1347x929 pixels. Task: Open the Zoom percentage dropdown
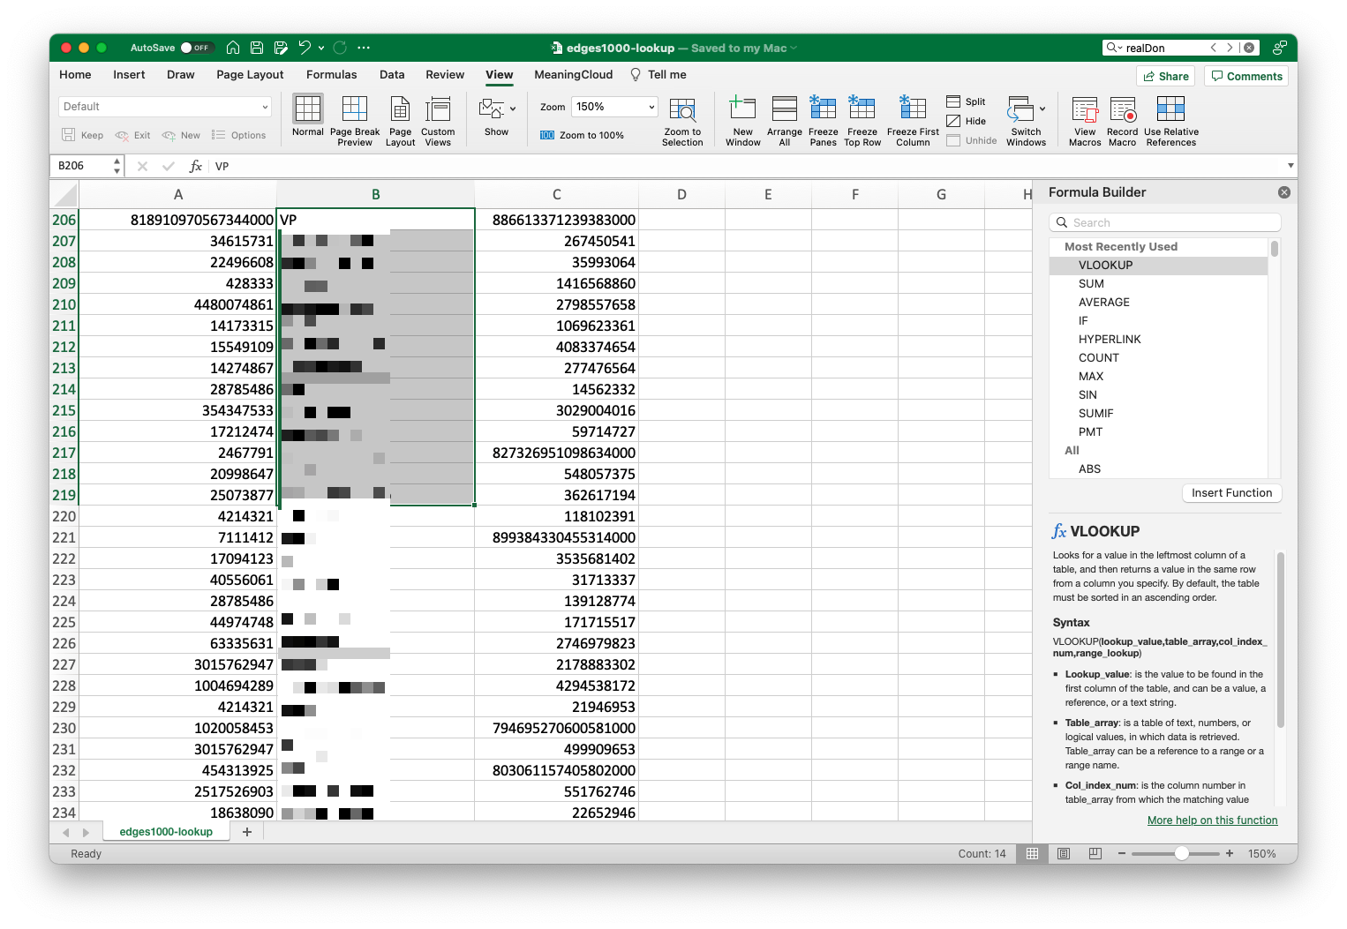(614, 106)
